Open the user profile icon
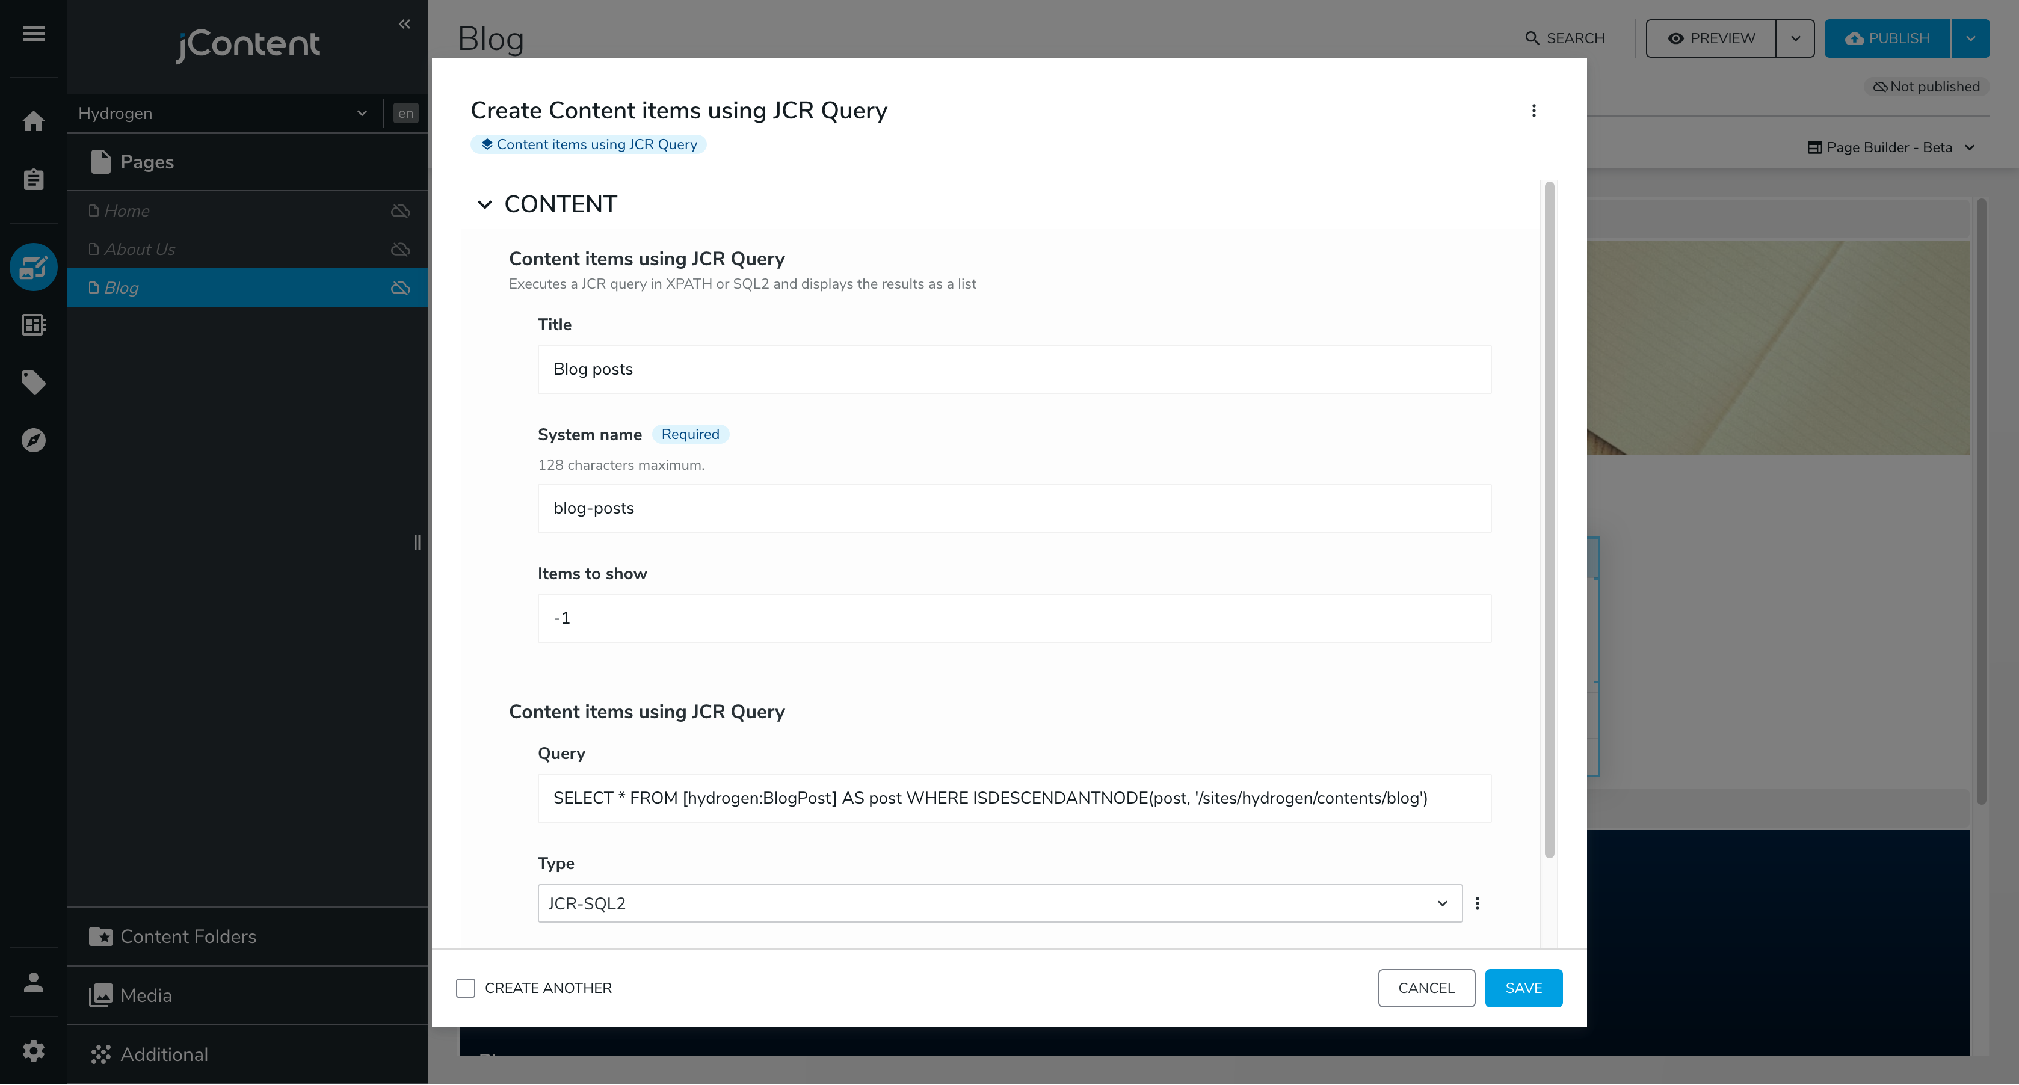This screenshot has height=1085, width=2019. [x=33, y=982]
